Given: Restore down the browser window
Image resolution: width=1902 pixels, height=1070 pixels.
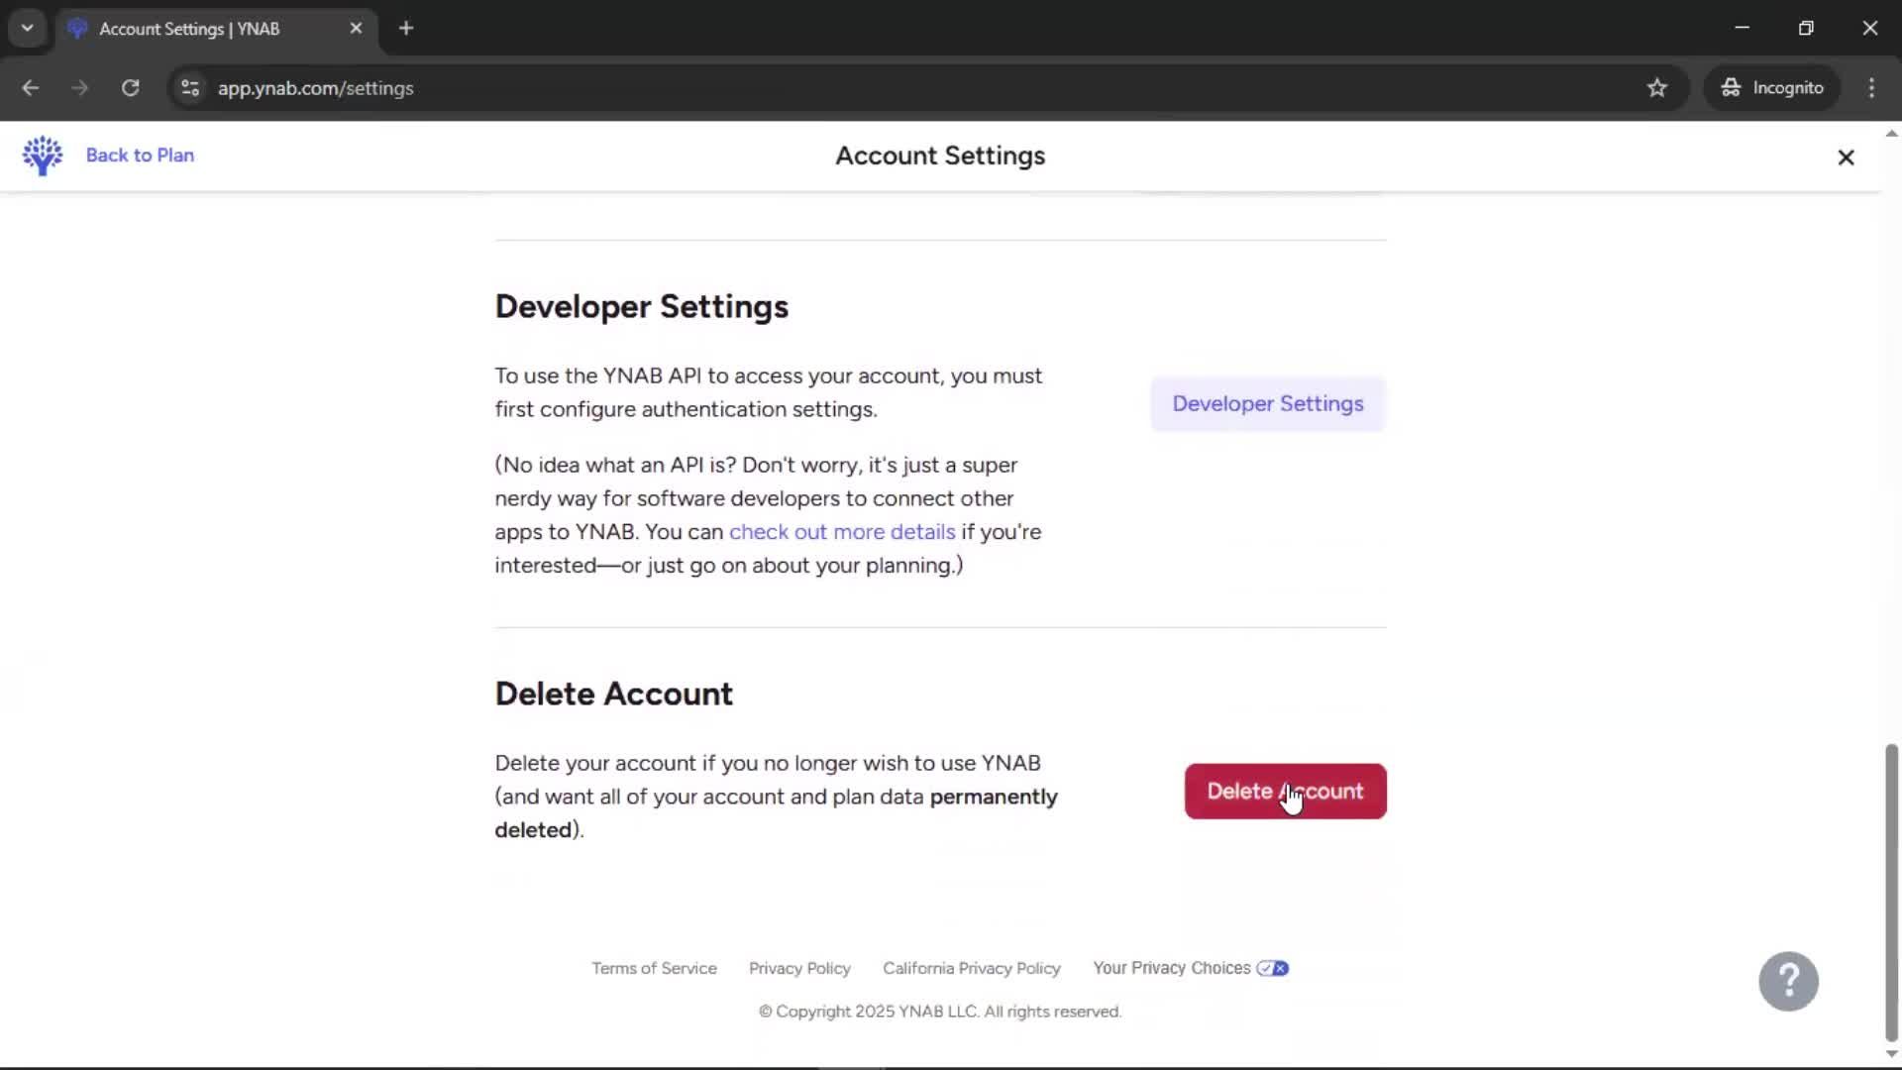Looking at the screenshot, I should [x=1806, y=28].
